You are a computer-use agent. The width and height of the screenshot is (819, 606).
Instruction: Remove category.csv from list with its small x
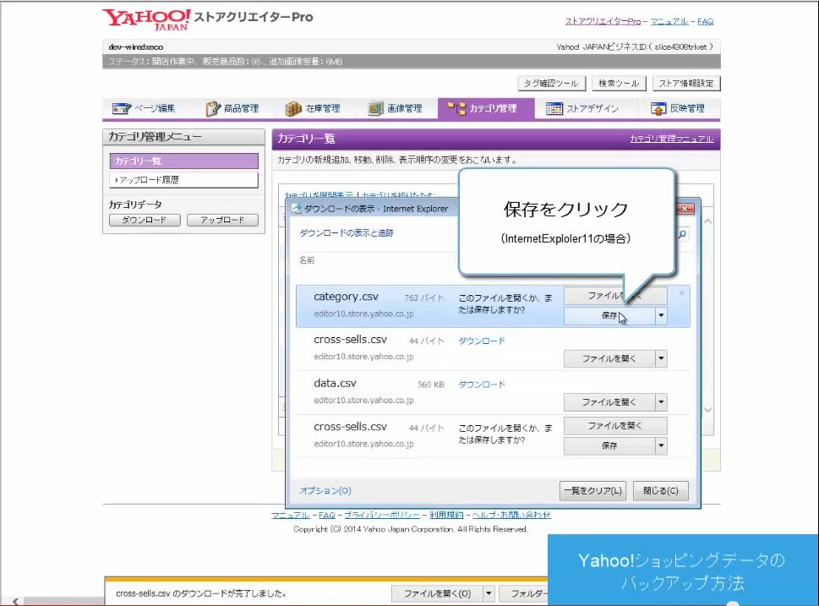click(681, 293)
